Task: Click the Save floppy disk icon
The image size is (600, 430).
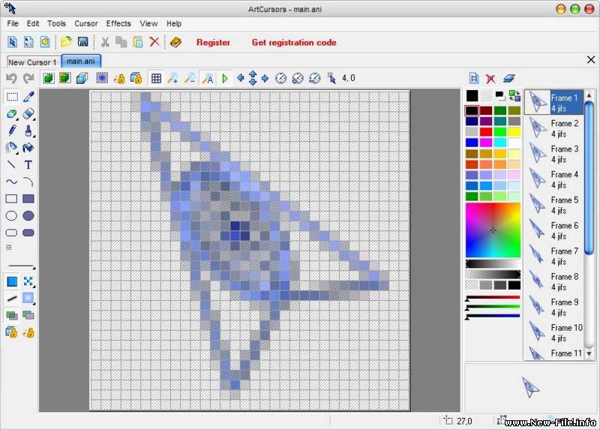Action: pos(82,42)
